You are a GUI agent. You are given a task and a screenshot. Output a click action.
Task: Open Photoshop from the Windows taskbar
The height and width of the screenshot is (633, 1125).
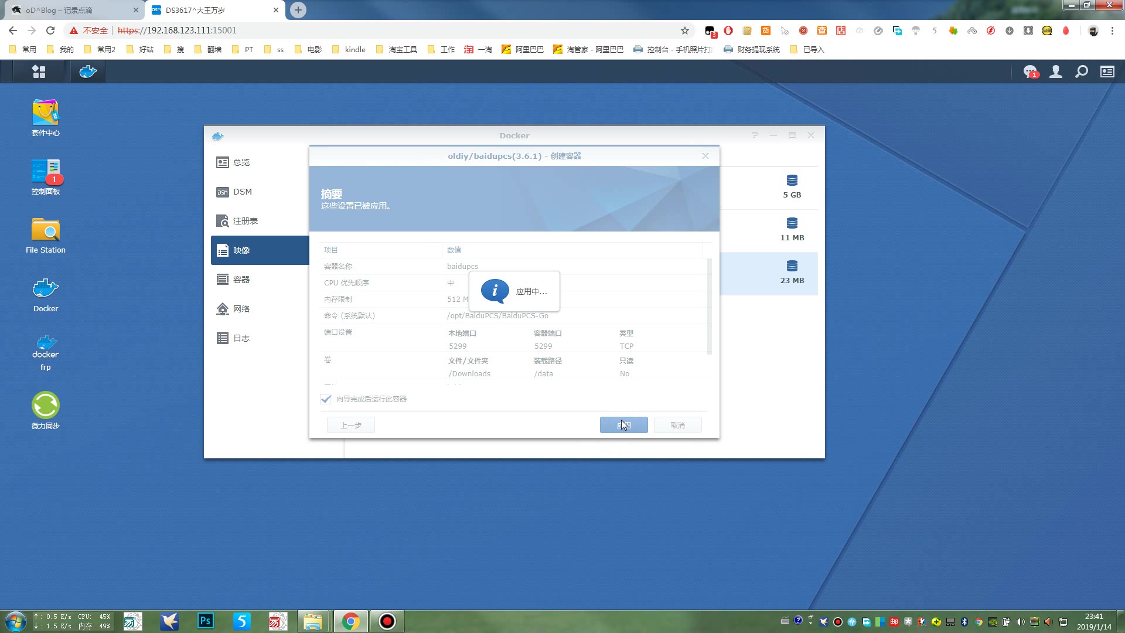(205, 621)
